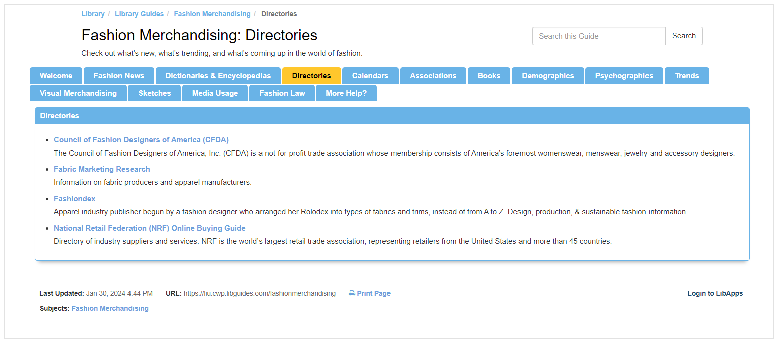Switch to Dictionaries & Encyclopedias tab
778x343 pixels.
(218, 76)
